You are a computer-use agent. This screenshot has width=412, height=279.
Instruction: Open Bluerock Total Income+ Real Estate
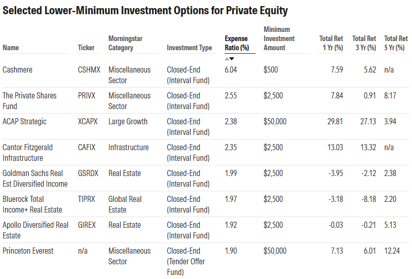pyautogui.click(x=32, y=204)
